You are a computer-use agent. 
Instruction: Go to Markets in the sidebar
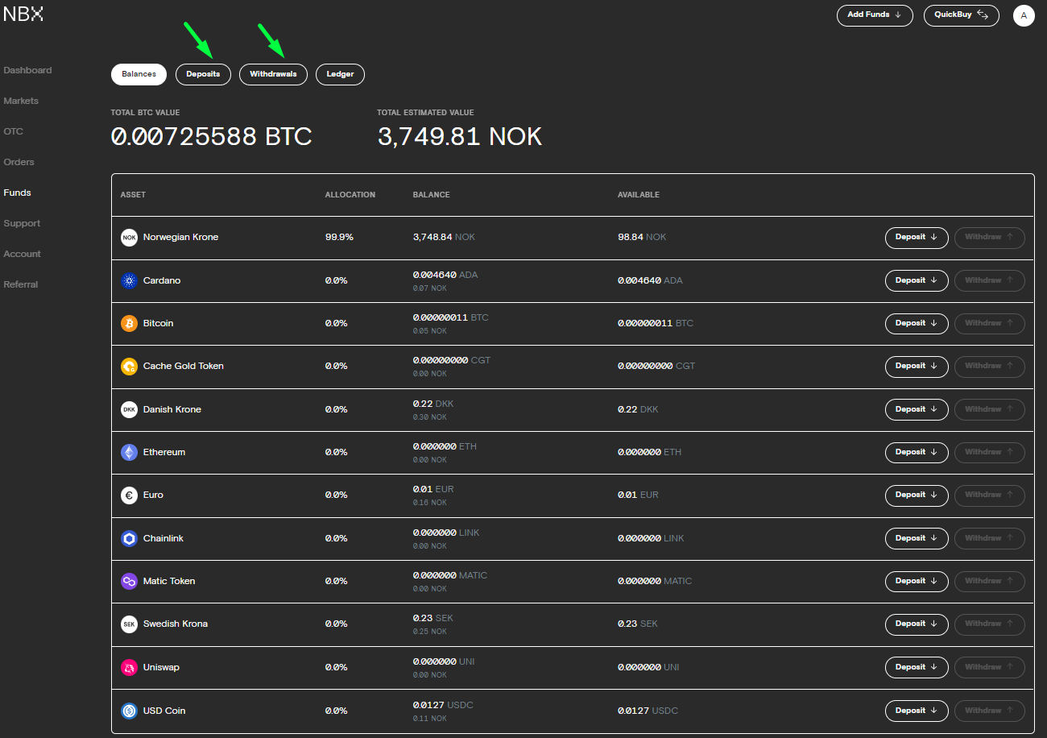pos(21,101)
